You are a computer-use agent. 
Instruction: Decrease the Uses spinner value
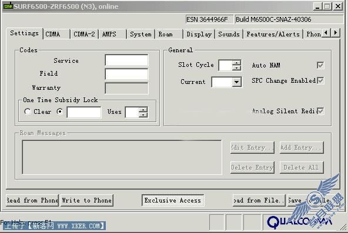[143, 114]
